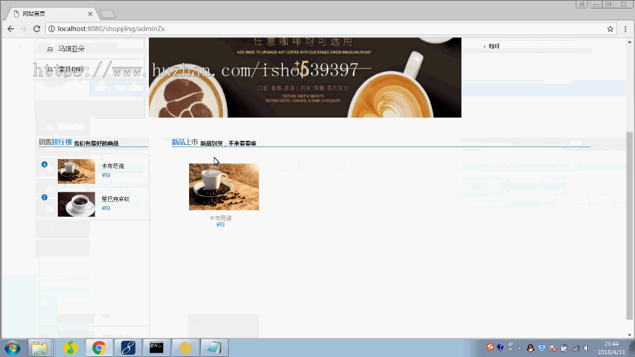
Task: Click the coffee promotion banner image
Action: click(x=305, y=77)
